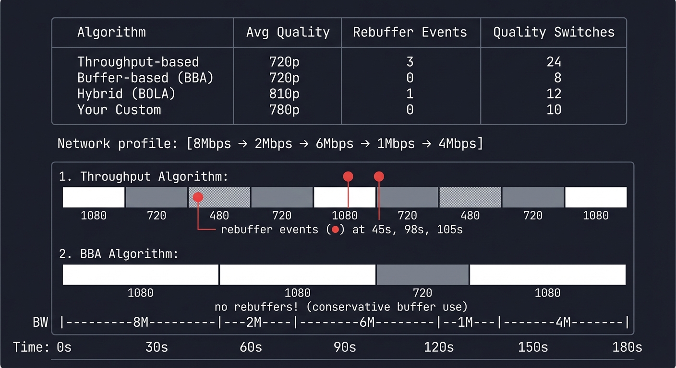Select the red rebuffer marker at 98s
Viewport: 676px width, 368px height.
coord(348,176)
